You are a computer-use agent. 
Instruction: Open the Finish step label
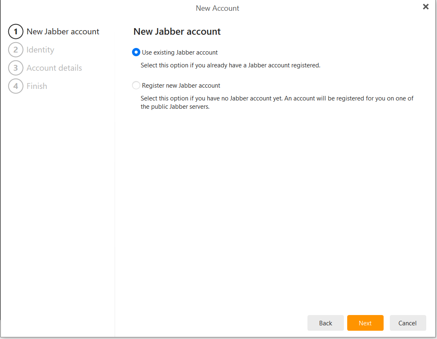point(37,86)
